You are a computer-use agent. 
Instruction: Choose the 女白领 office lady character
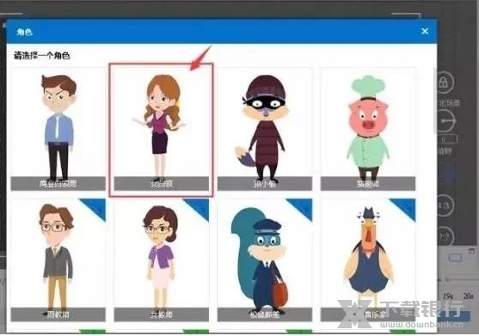[x=162, y=130]
